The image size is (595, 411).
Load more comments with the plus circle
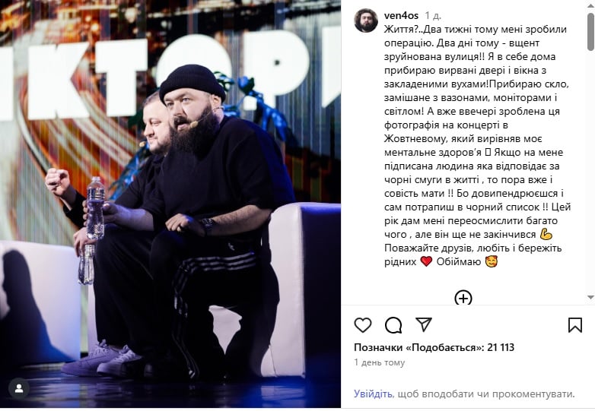coord(463,298)
